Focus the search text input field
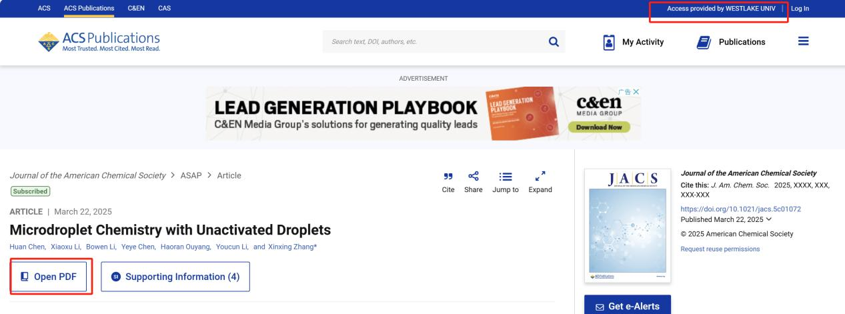 [434, 42]
